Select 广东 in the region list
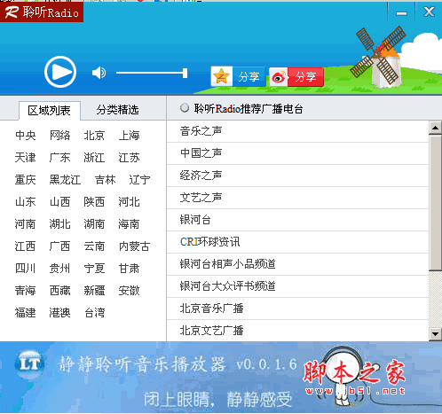Screen dimensions: 442x414 point(59,158)
